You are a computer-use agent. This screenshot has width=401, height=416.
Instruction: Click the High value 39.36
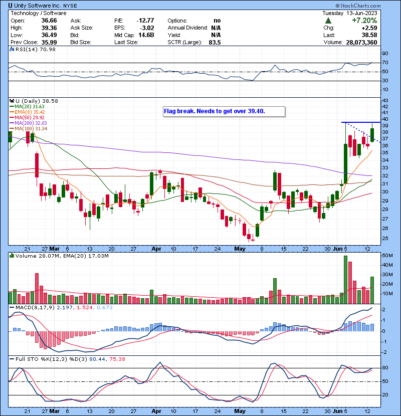(x=49, y=28)
